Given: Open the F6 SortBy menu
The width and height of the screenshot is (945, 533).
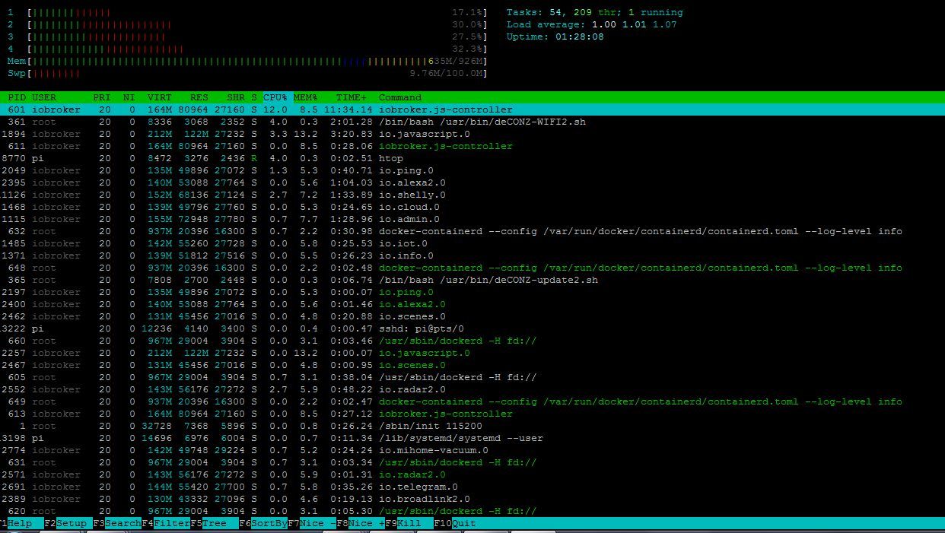Looking at the screenshot, I should pyautogui.click(x=263, y=523).
